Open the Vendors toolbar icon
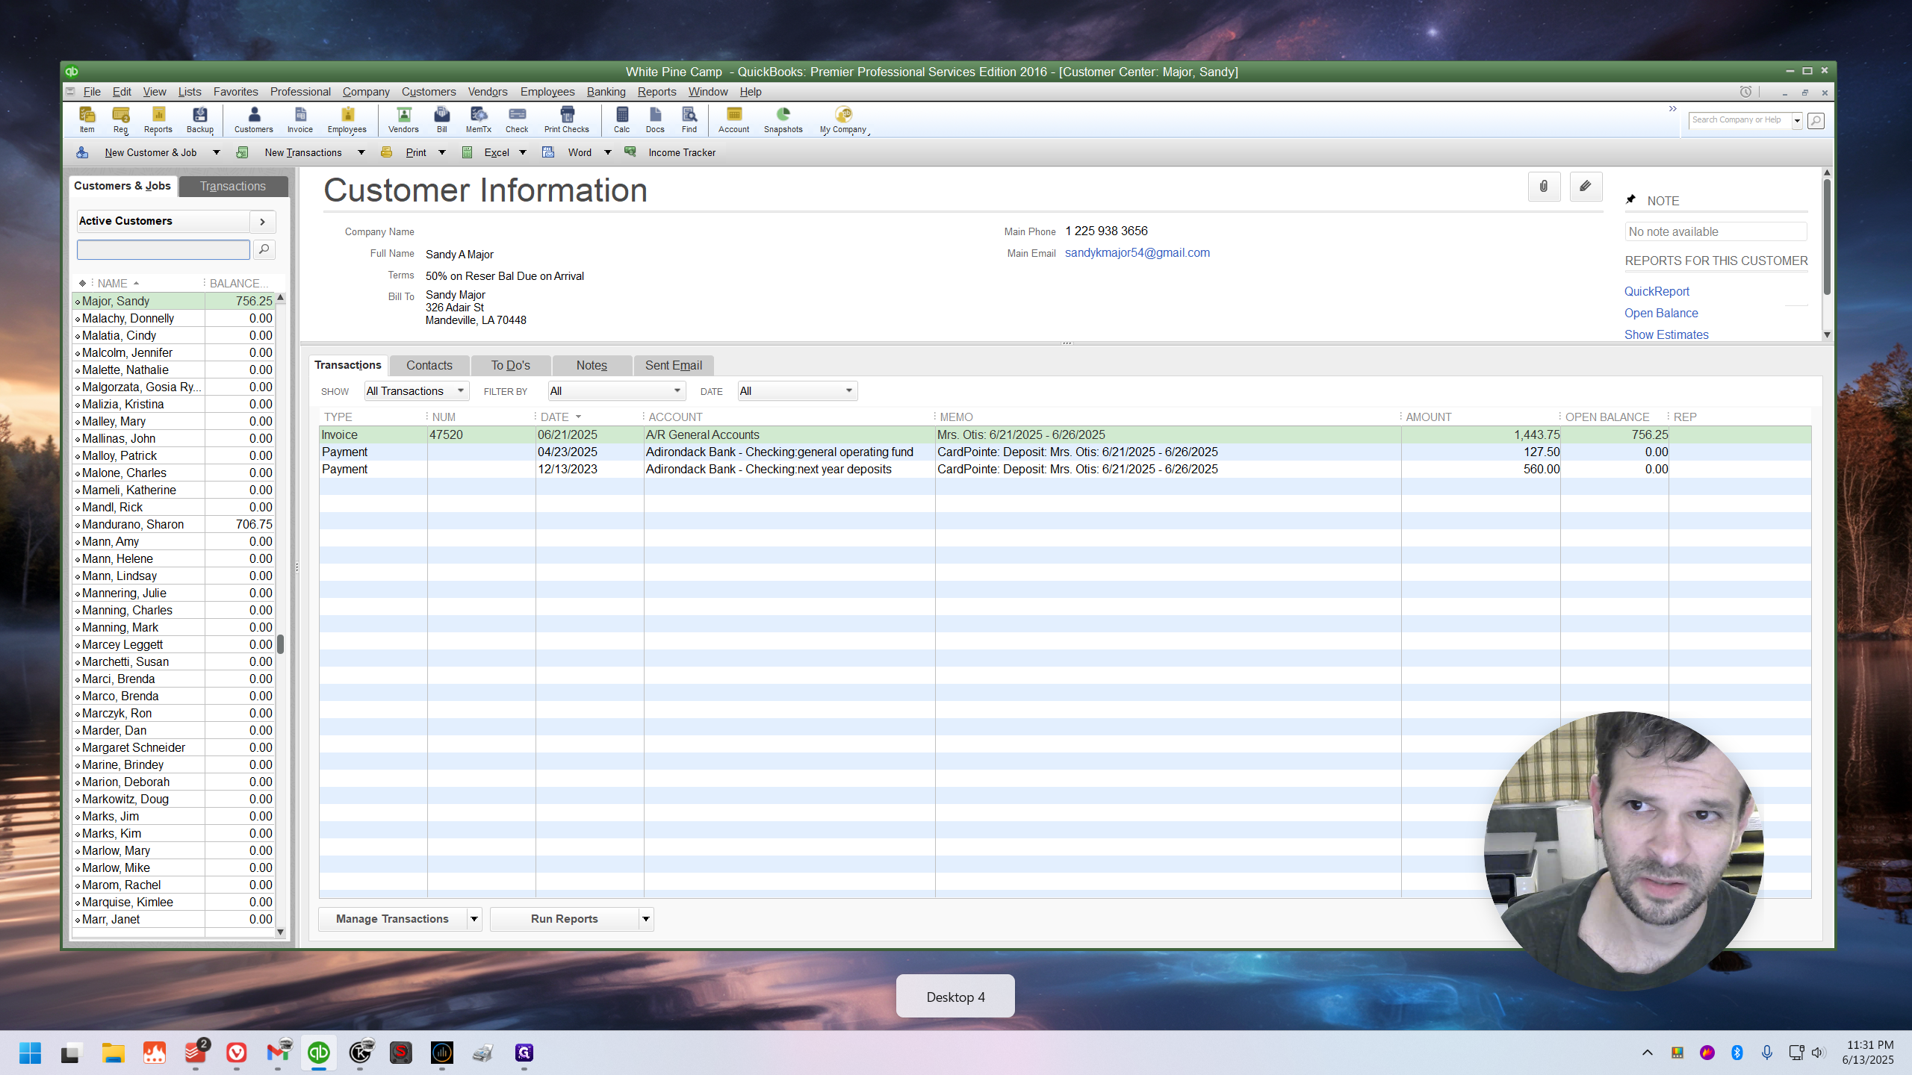Screen dimensions: 1912x1075 [404, 119]
